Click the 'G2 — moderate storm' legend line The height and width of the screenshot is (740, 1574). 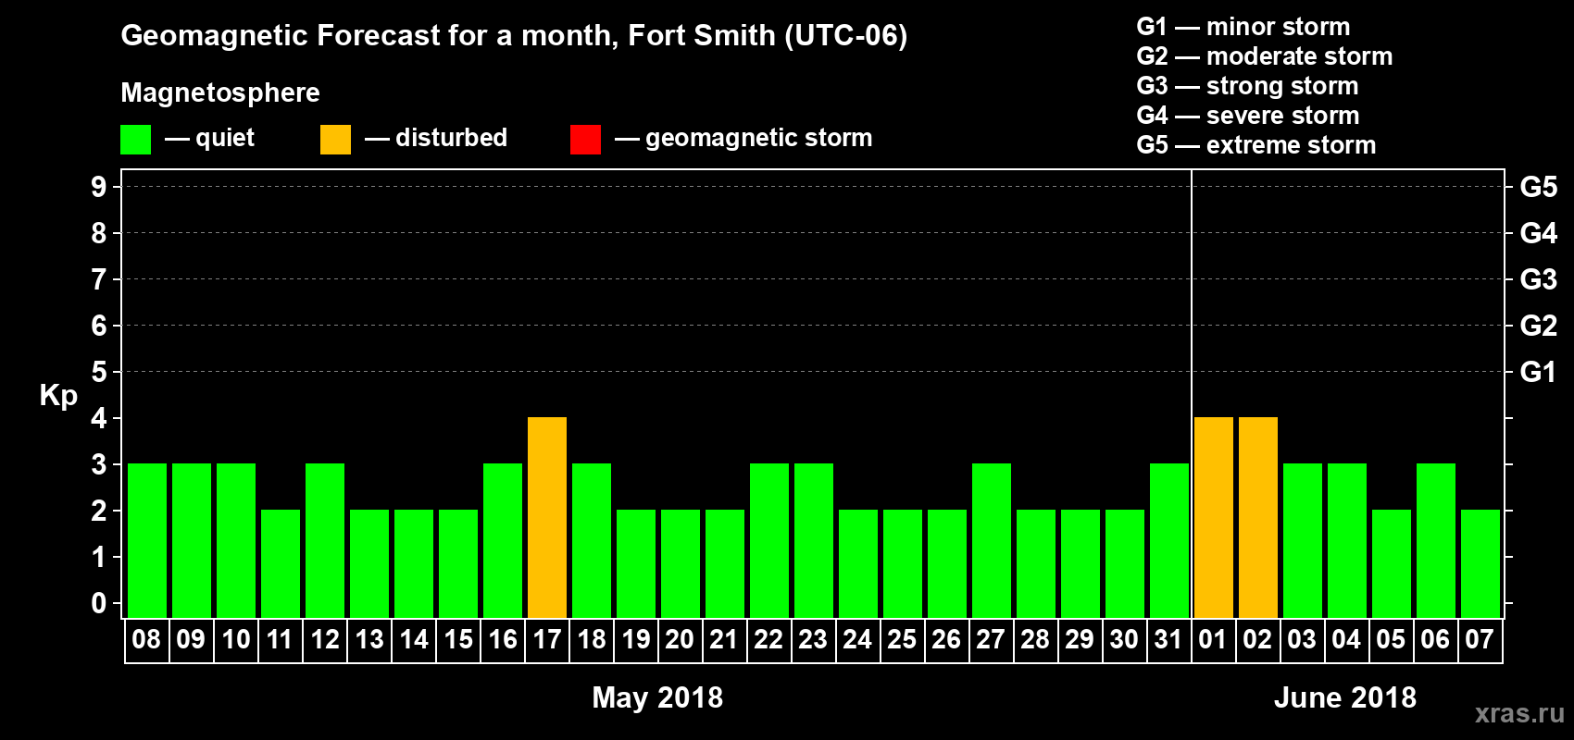[x=1265, y=56]
